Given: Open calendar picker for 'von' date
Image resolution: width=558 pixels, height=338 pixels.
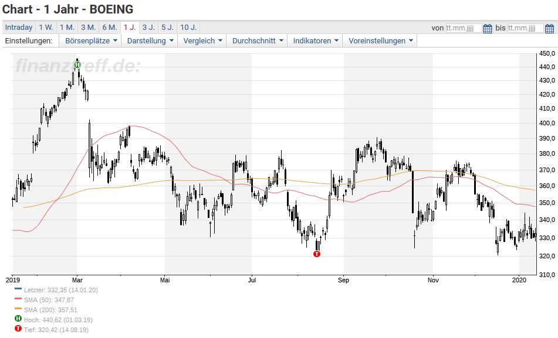Looking at the screenshot, I should coord(487,28).
